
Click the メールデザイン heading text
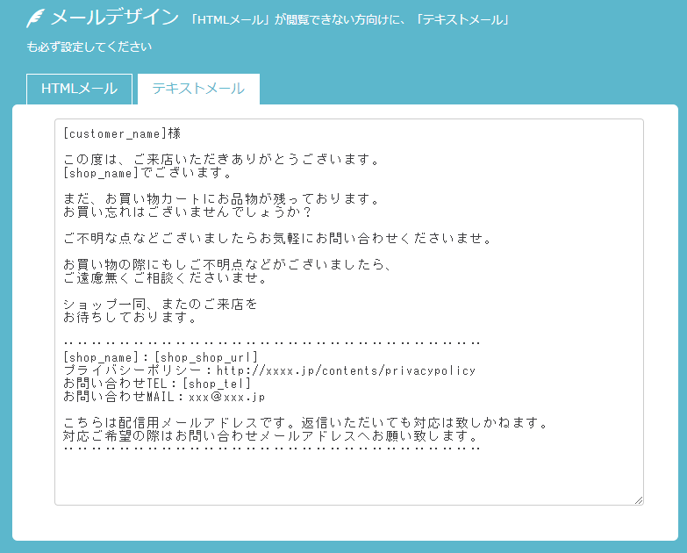tap(114, 18)
